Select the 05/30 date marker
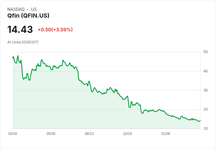Image resolution: width=216 pixels, height=149 pixels. tap(51, 134)
